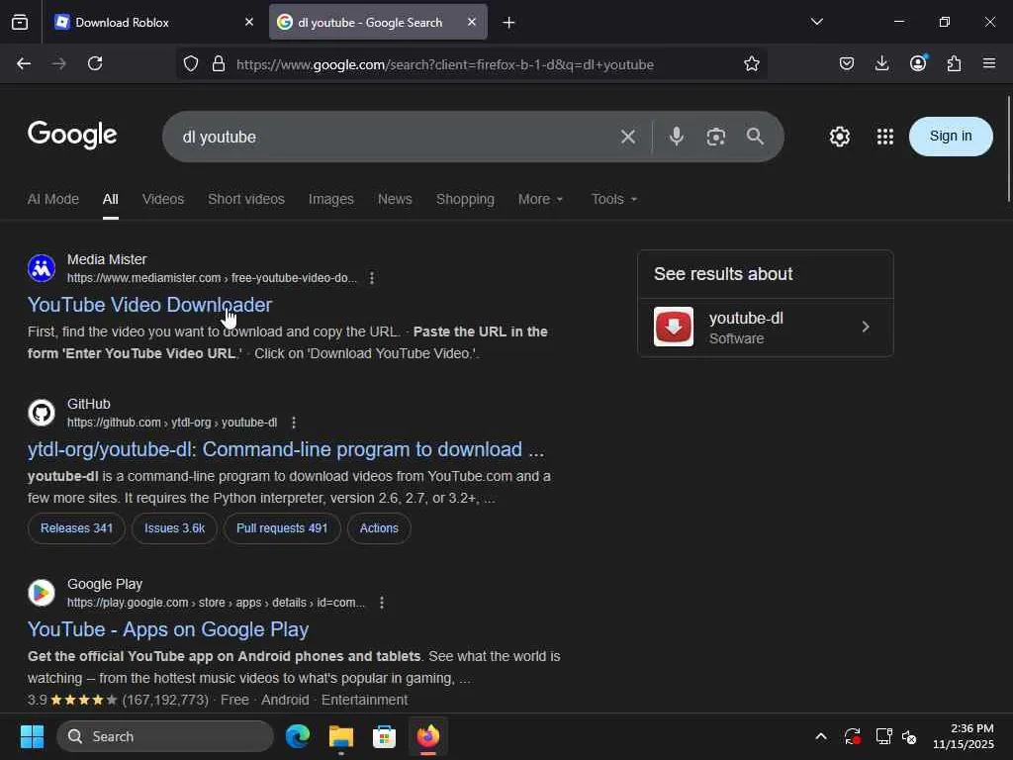This screenshot has height=760, width=1013.
Task: Click the Sign in button
Action: click(951, 137)
